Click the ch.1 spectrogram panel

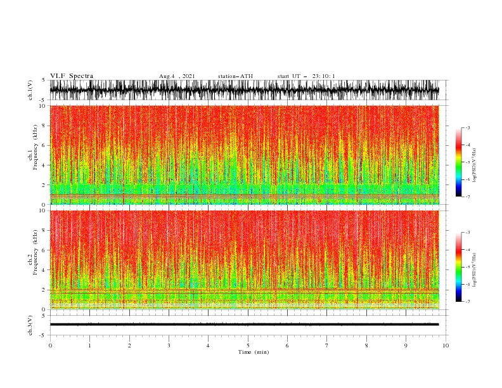[245, 155]
